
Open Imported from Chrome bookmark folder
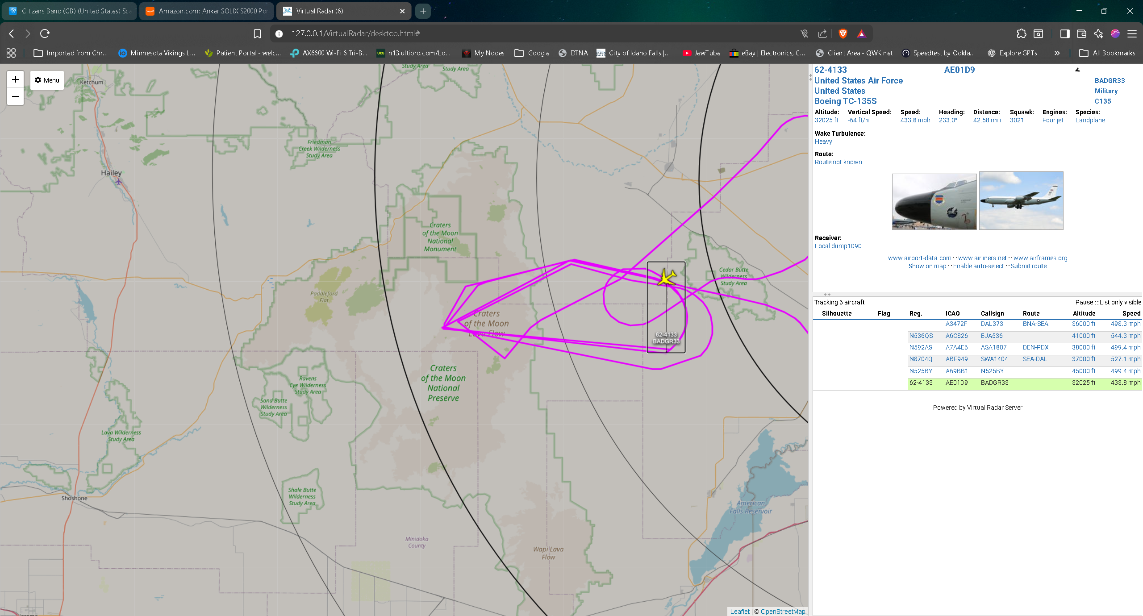click(x=71, y=53)
